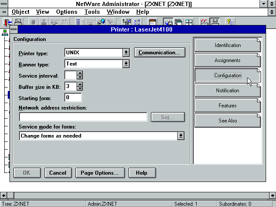276x207 pixels.
Task: Click the eyeglasses toolbar icon
Action: (x=215, y=22)
